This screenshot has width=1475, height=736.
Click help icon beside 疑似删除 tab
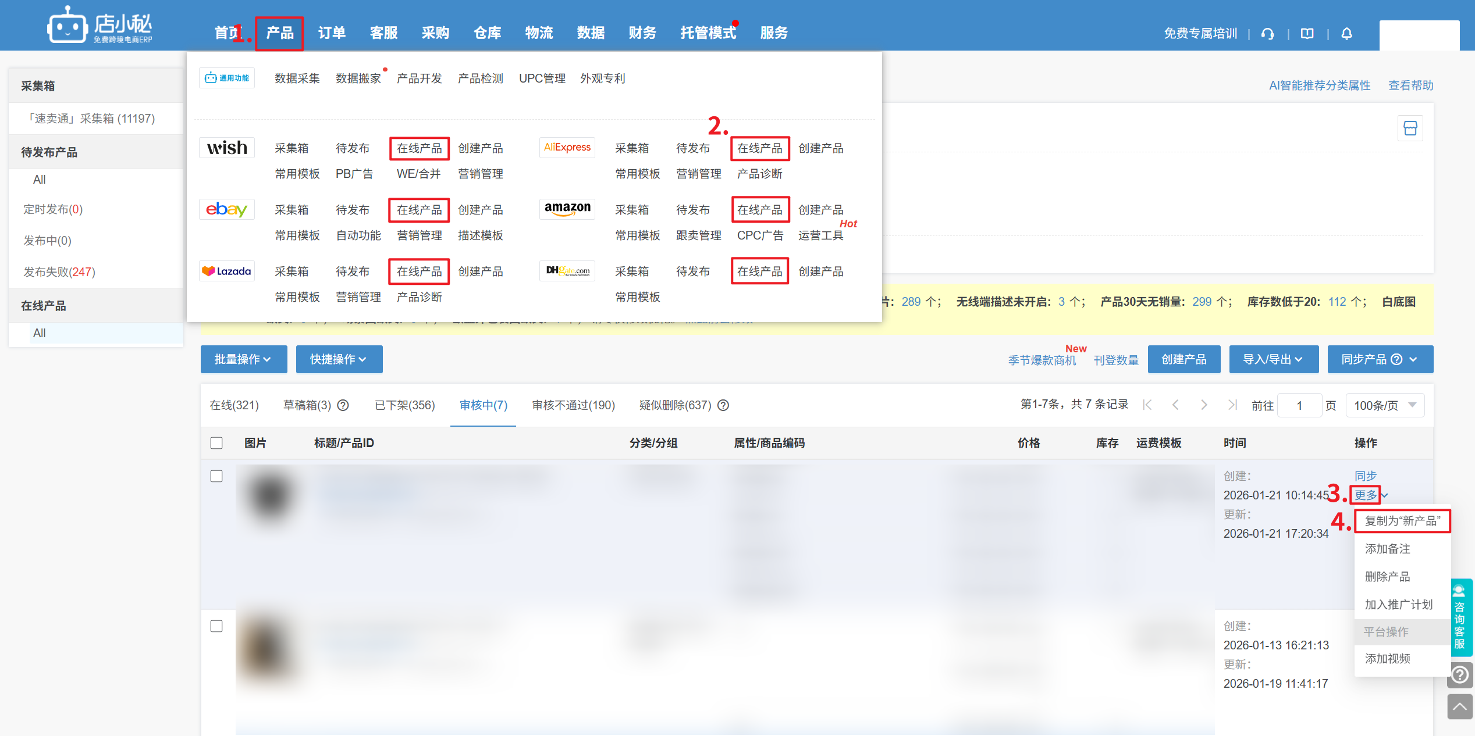pyautogui.click(x=723, y=405)
